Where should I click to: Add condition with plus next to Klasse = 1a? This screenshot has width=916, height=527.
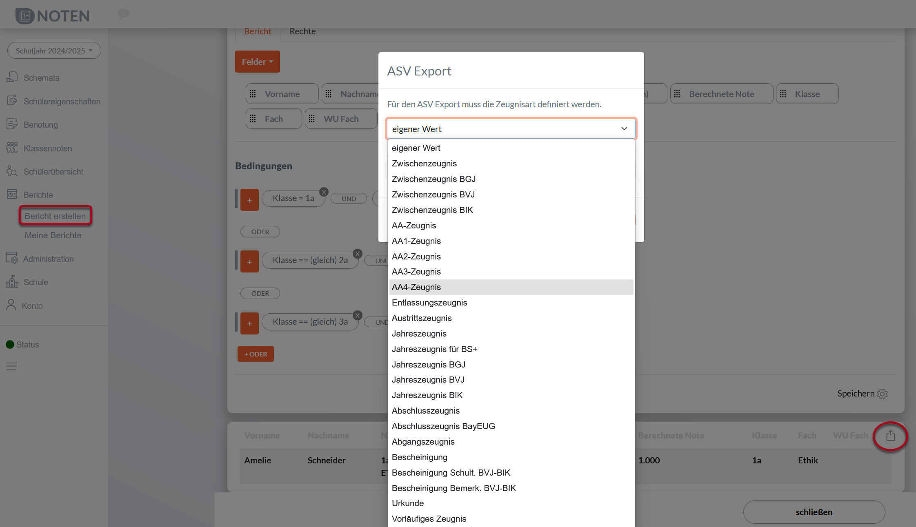pyautogui.click(x=249, y=200)
